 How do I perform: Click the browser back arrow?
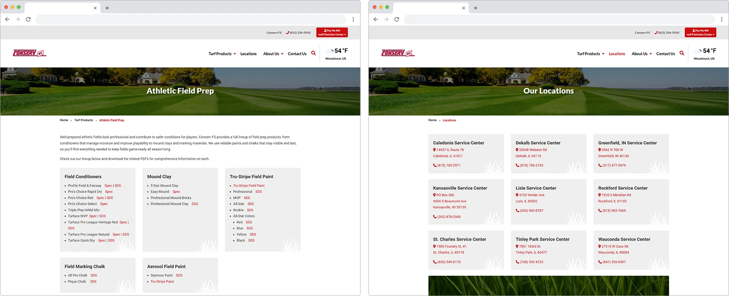click(7, 19)
